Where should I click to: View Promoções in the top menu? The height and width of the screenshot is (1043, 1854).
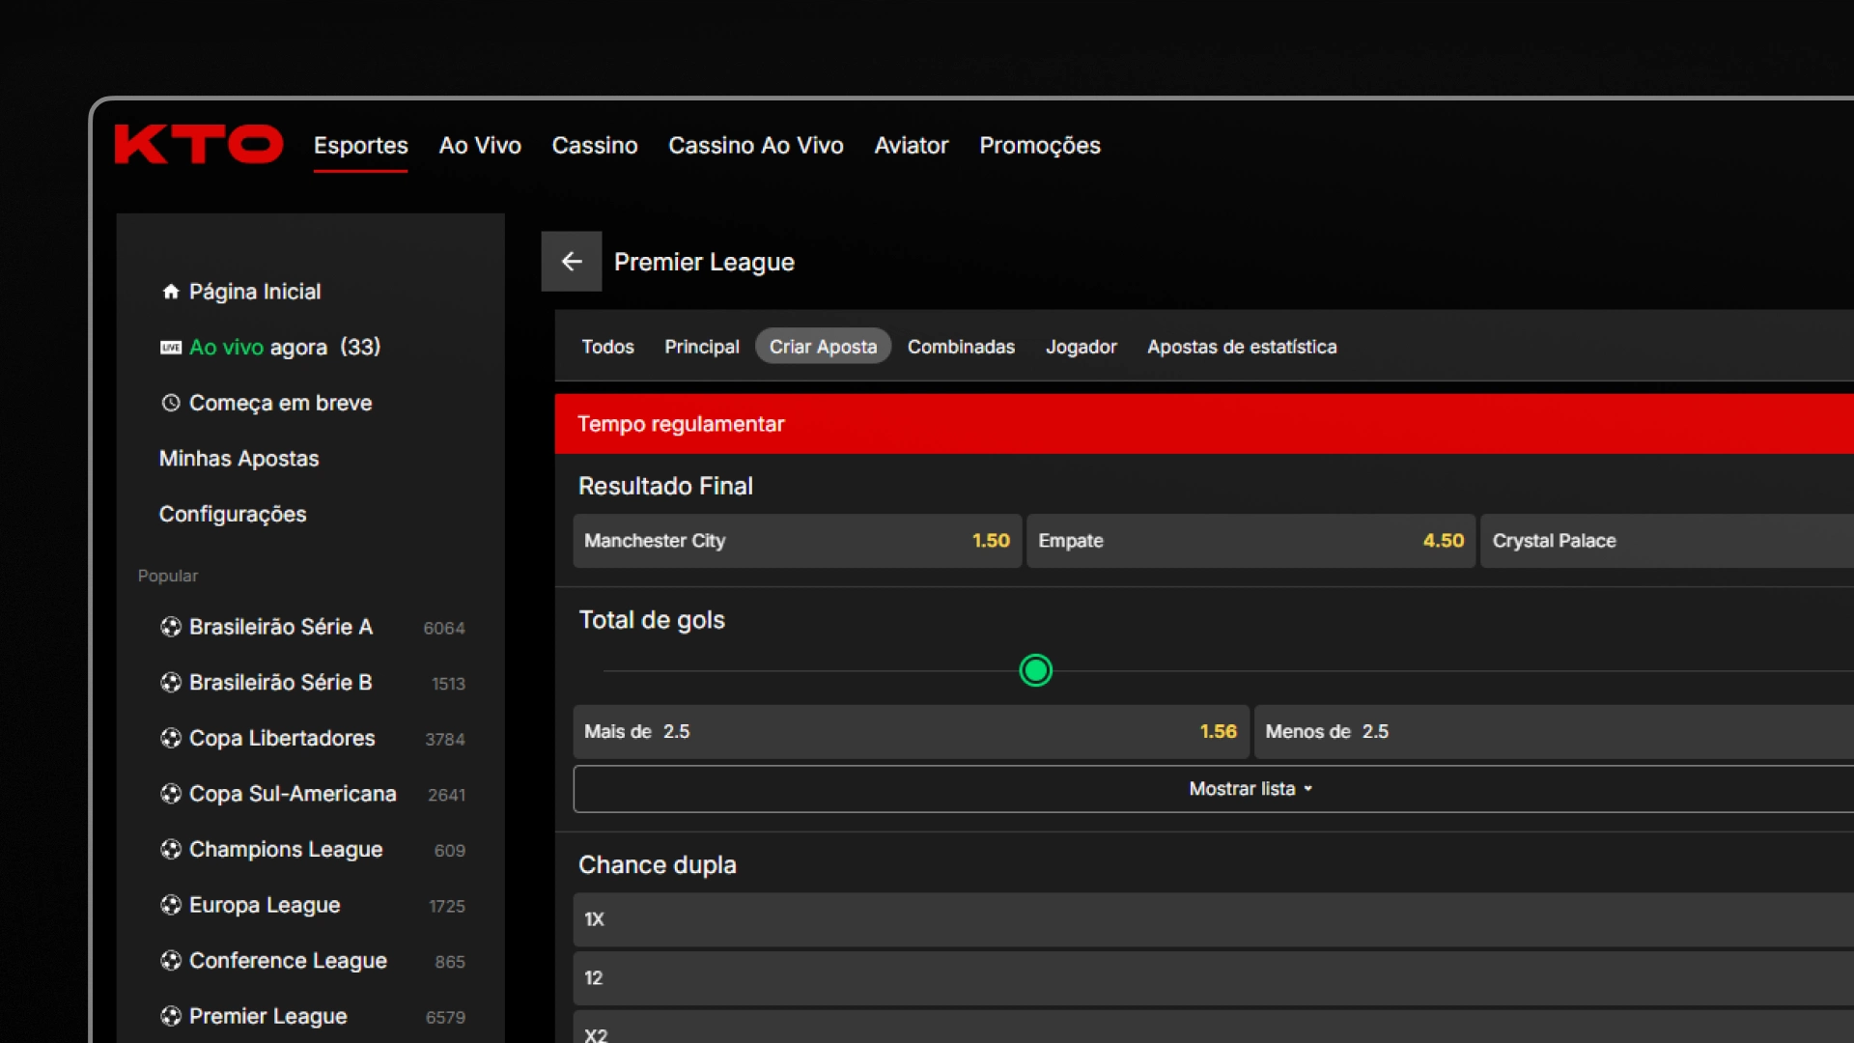tap(1040, 146)
